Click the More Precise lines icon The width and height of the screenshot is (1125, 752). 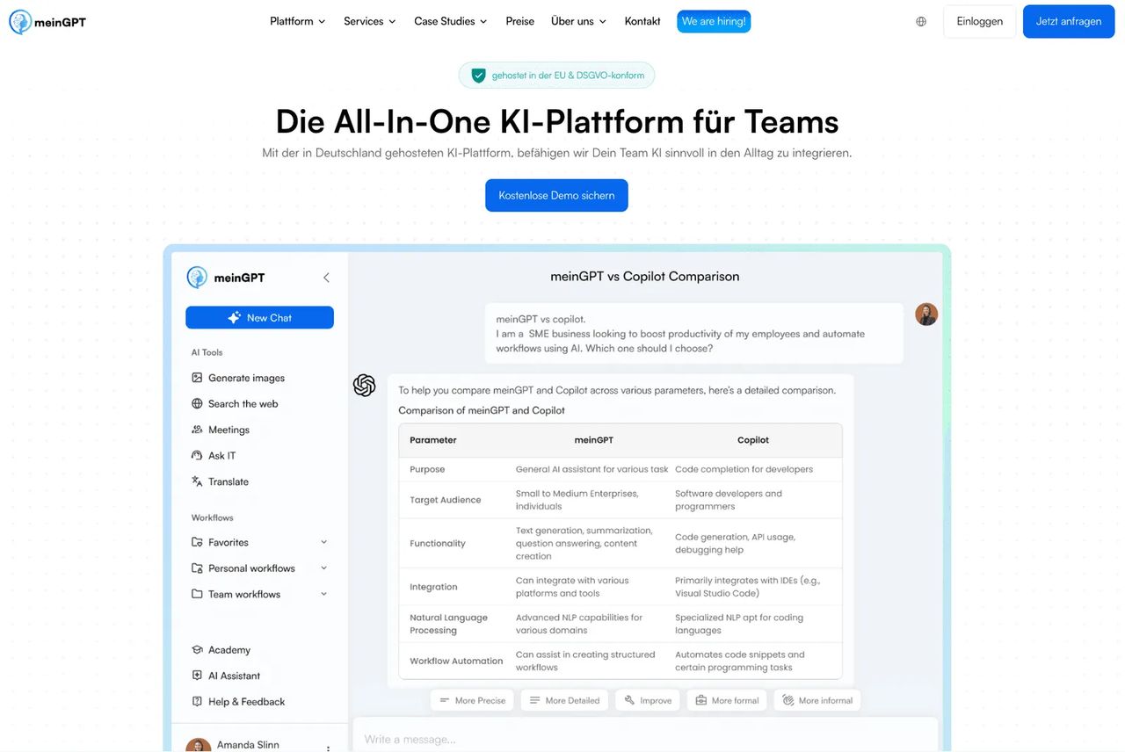(445, 701)
